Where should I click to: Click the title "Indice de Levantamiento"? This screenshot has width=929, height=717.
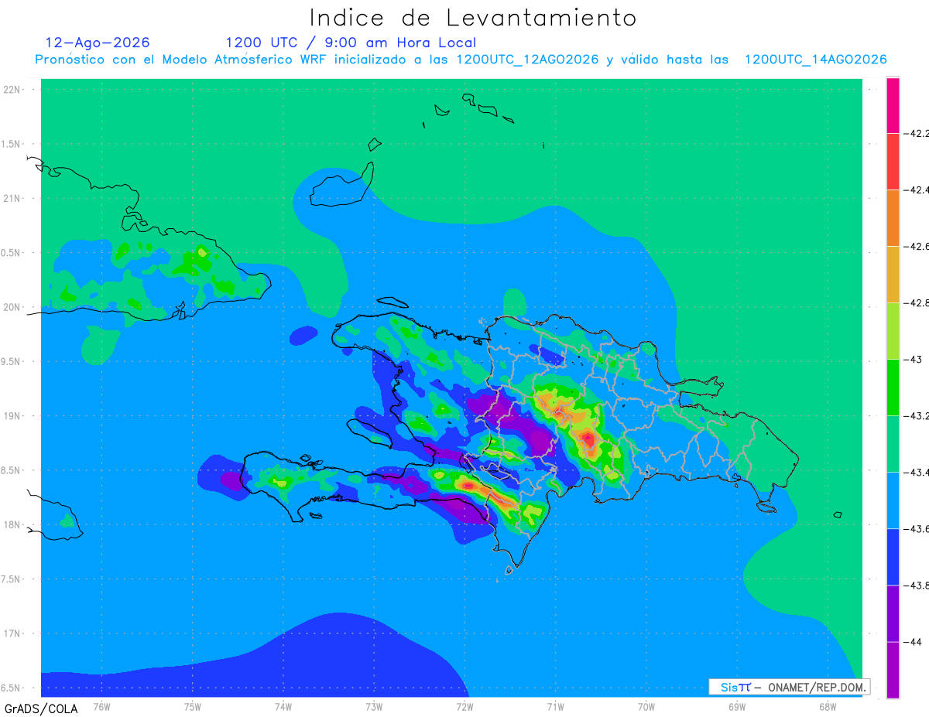[473, 18]
